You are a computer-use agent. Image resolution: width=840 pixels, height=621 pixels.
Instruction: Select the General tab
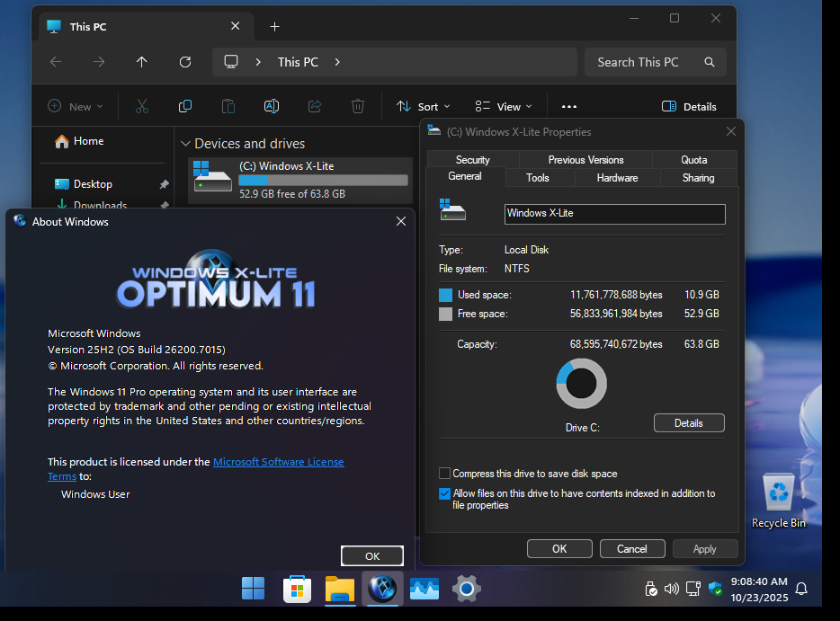[464, 176]
